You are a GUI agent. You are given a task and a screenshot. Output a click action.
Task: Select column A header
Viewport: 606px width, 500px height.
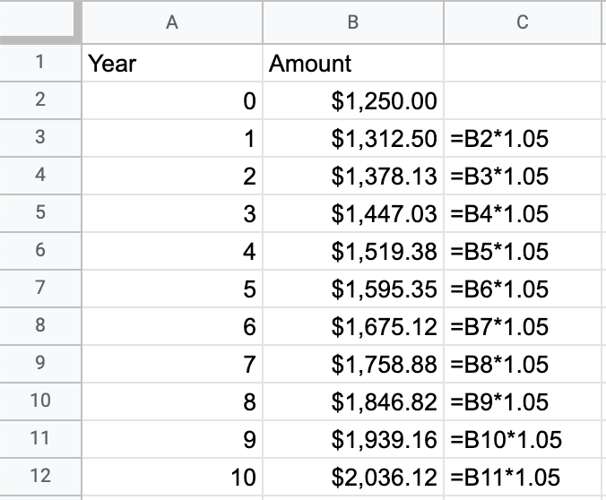coord(172,22)
